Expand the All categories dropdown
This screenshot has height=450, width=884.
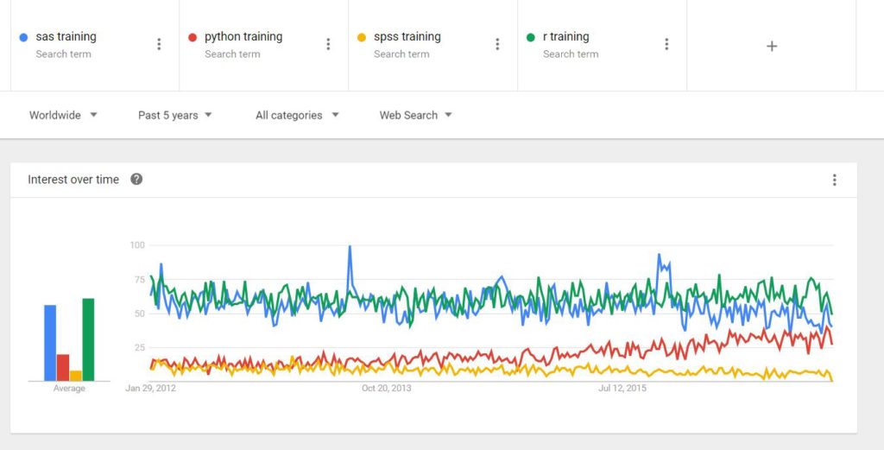pos(297,115)
